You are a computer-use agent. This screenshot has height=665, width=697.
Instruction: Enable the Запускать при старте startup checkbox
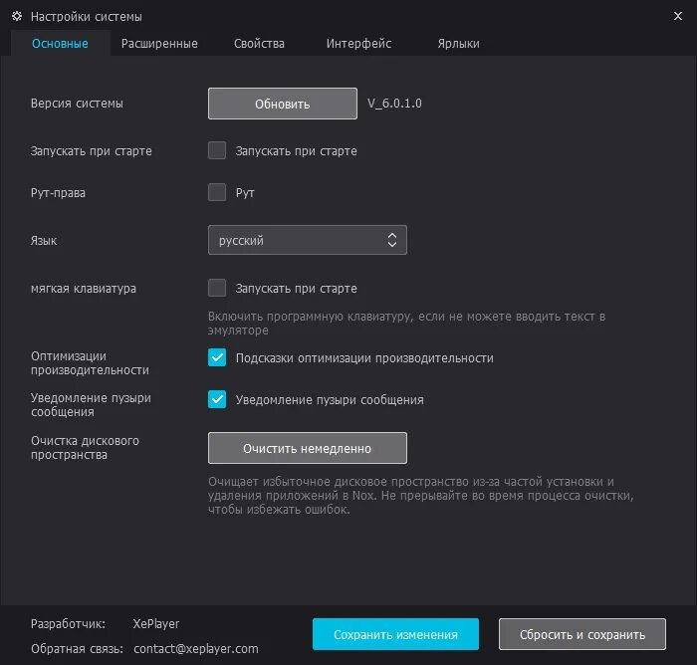click(217, 150)
